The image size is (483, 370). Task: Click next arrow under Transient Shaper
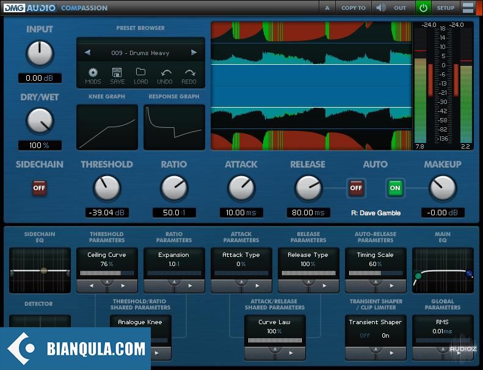[x=391, y=353]
